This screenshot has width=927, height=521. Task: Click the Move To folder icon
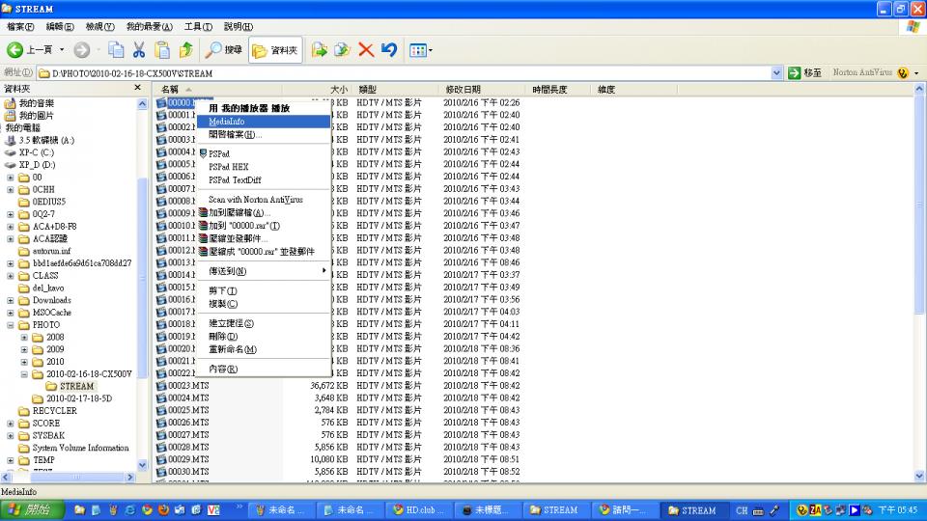(320, 50)
